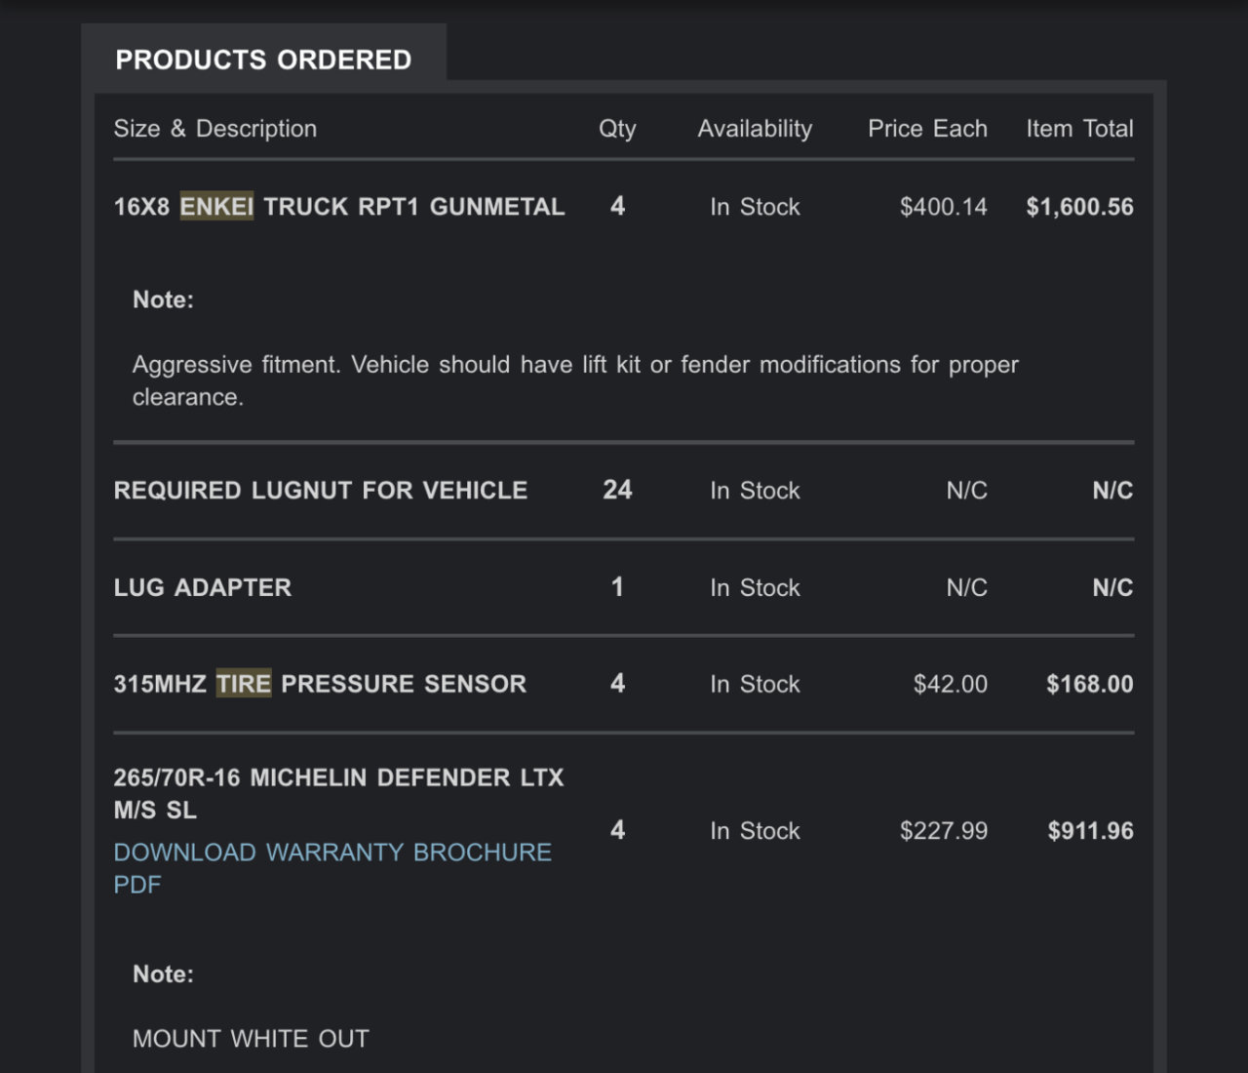Viewport: 1248px width, 1073px height.
Task: Select the $42.00 sensor price
Action: coord(950,684)
